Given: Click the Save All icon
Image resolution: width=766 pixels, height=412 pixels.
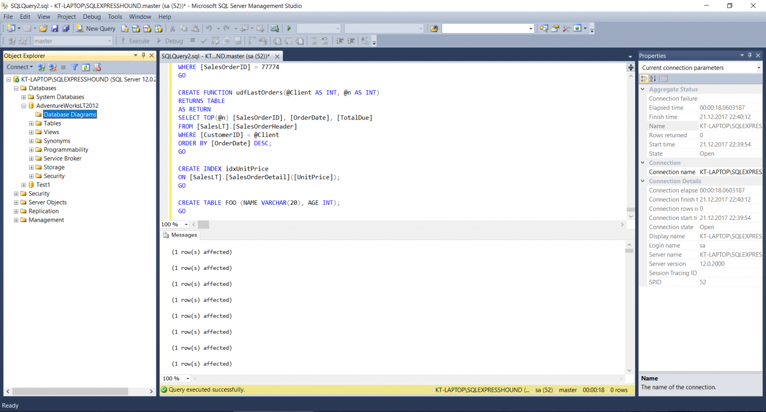Looking at the screenshot, I should tap(65, 28).
